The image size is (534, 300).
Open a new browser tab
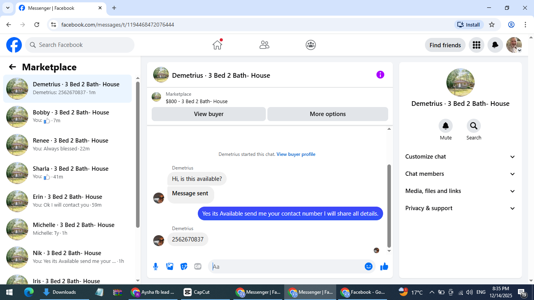114,8
